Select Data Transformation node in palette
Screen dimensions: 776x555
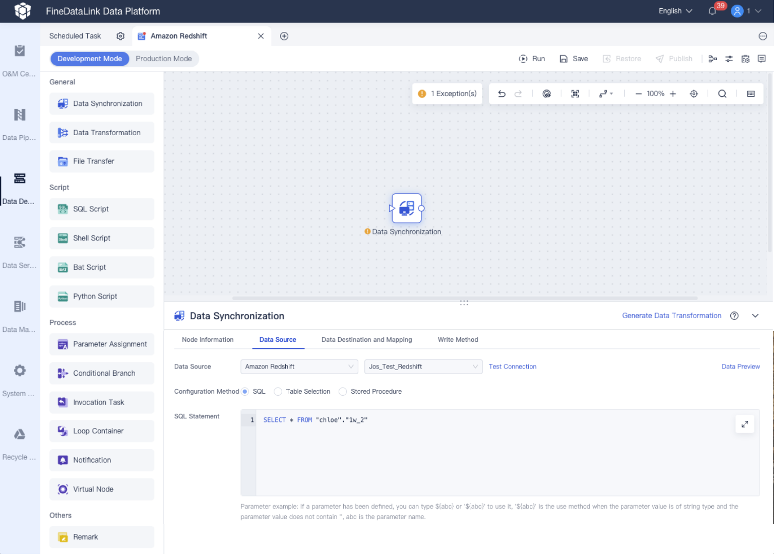coord(102,133)
